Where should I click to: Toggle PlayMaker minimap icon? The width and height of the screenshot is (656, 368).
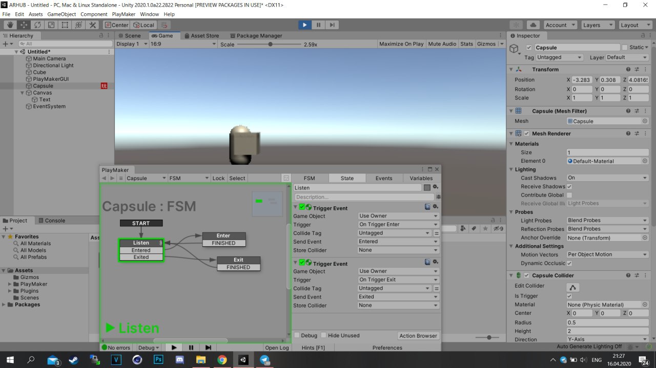286,178
